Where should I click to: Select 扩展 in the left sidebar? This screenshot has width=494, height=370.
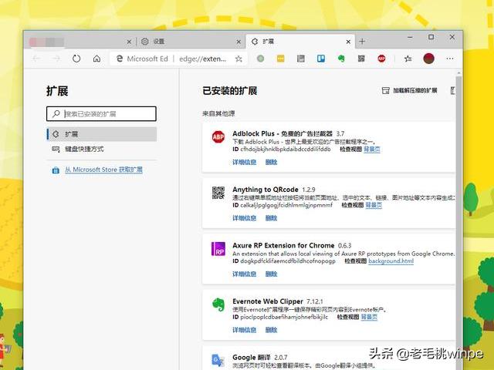point(101,134)
